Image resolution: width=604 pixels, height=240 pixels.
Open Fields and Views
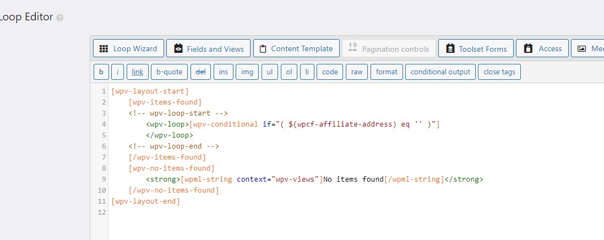click(208, 48)
